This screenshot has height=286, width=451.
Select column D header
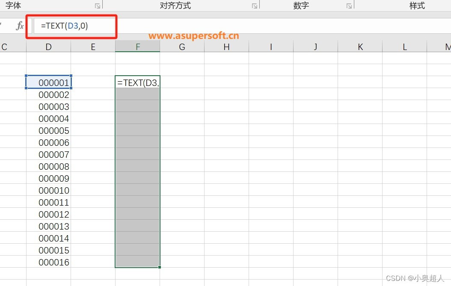pyautogui.click(x=48, y=47)
